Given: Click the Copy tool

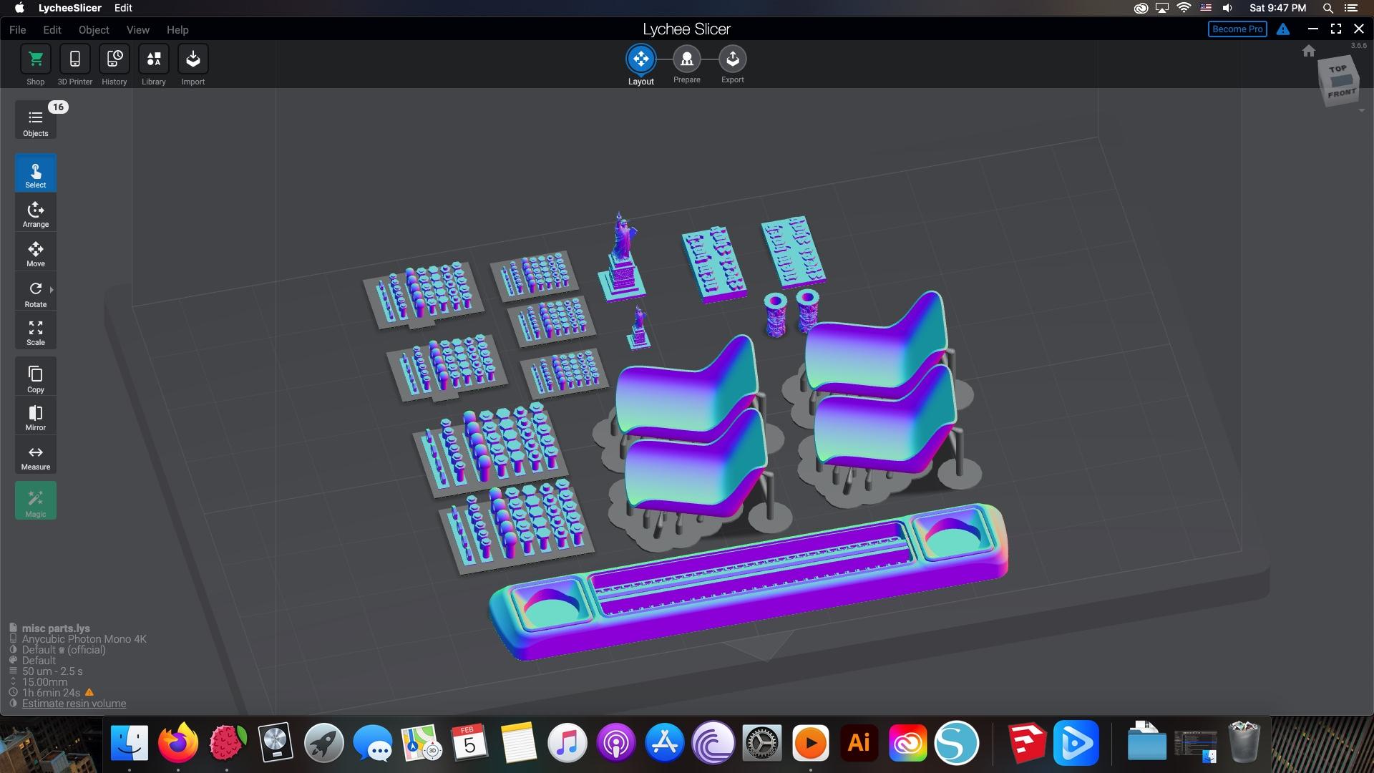Looking at the screenshot, I should pos(35,377).
